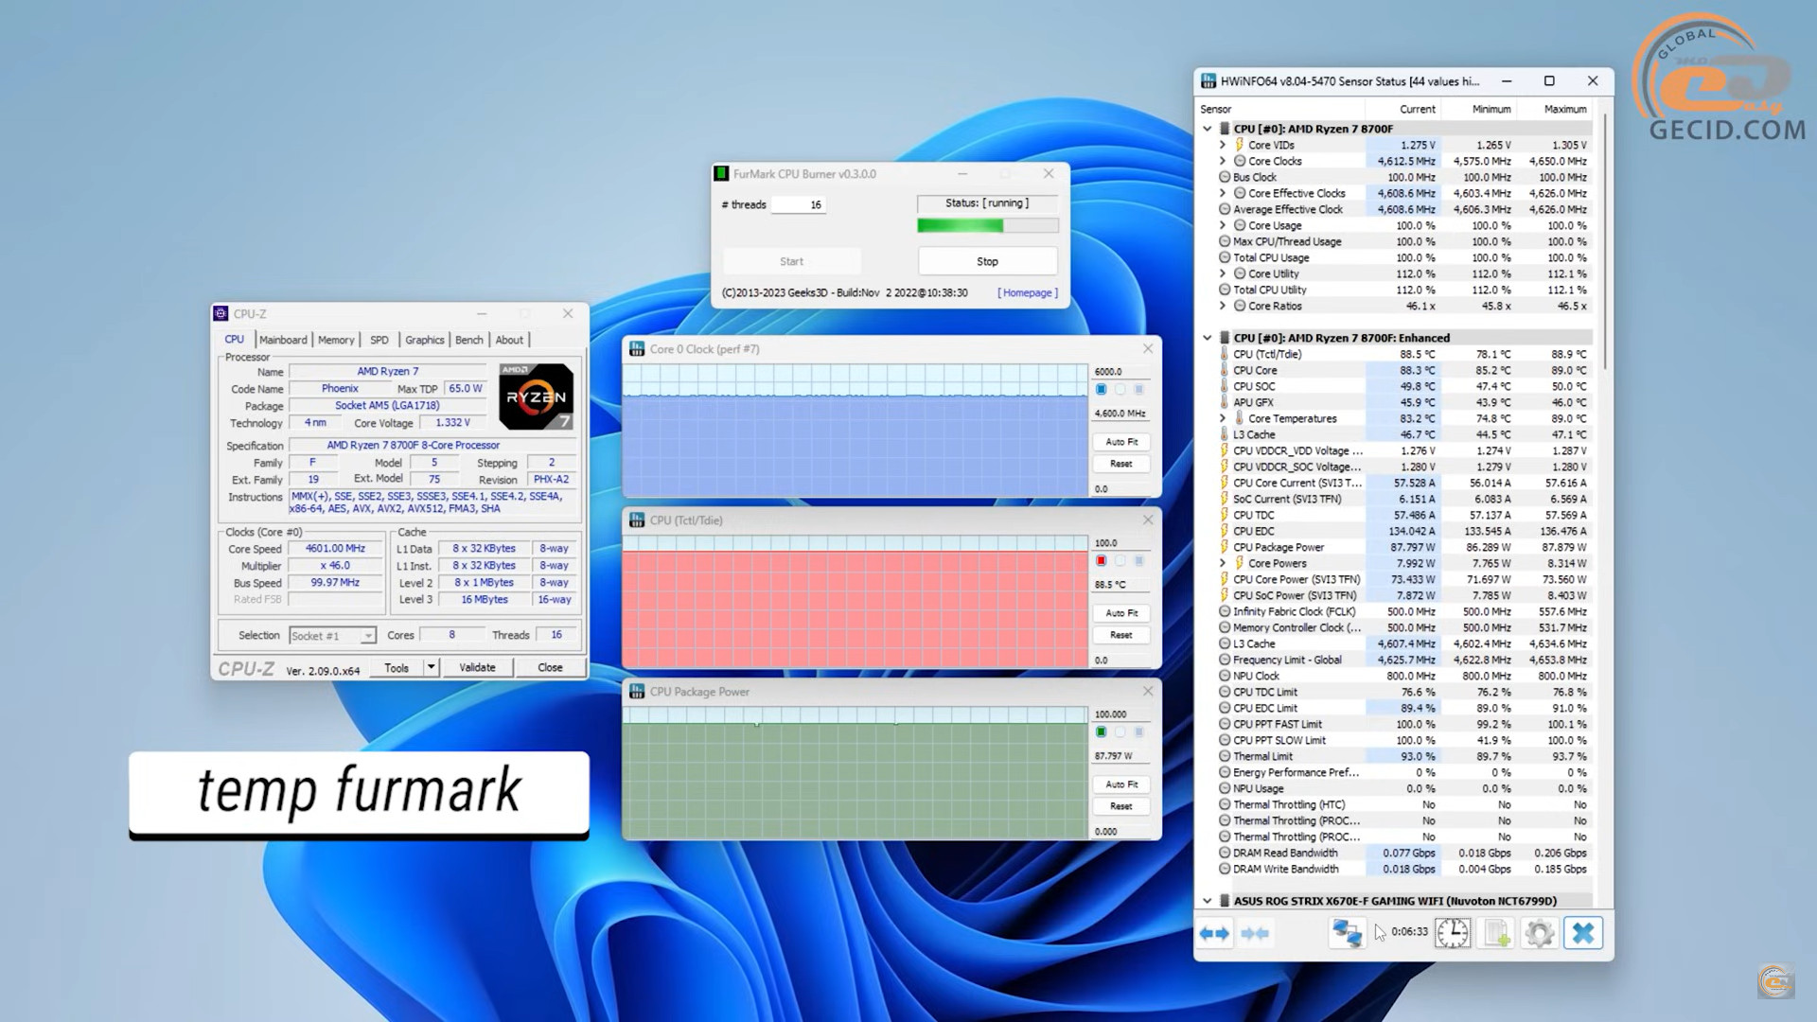Click the Bus Clock sensor row icon

click(x=1224, y=177)
